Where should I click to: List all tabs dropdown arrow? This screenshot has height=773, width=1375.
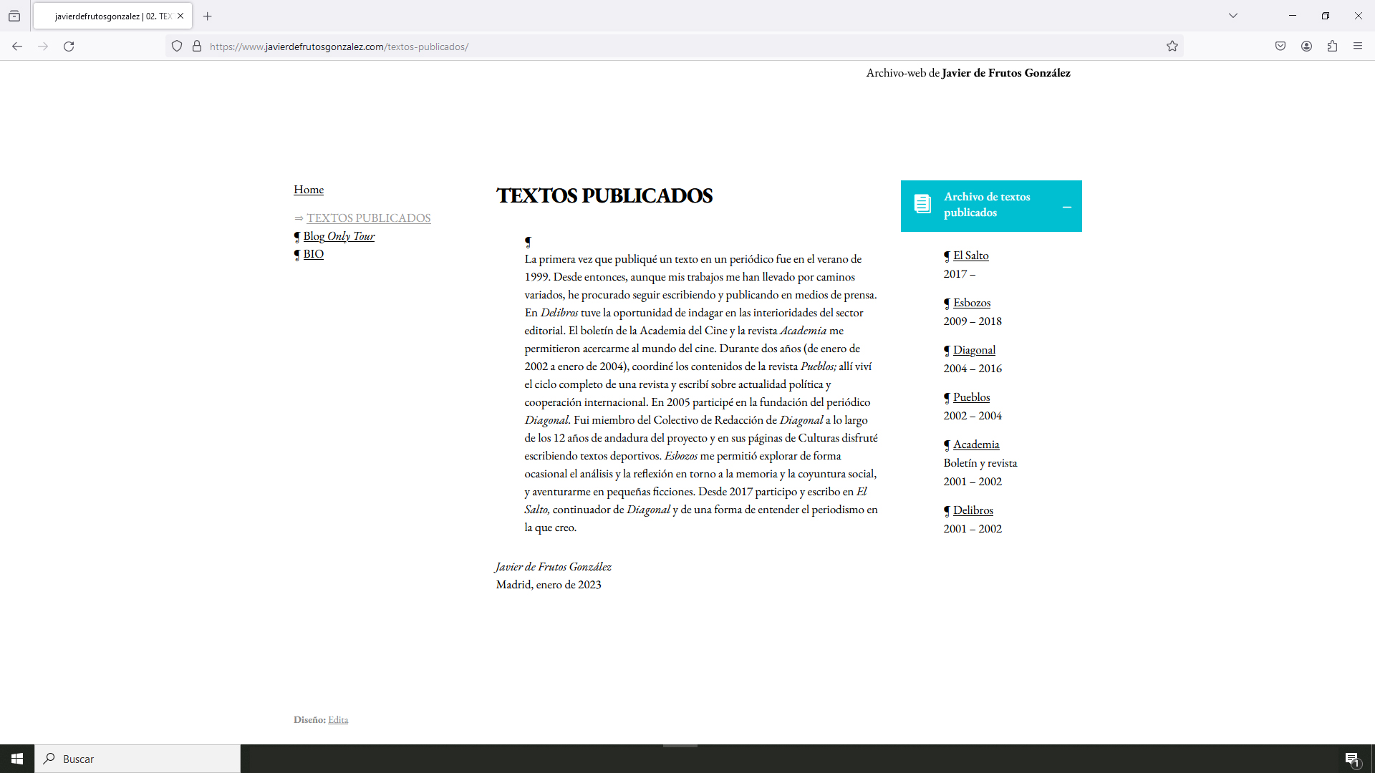click(x=1233, y=16)
